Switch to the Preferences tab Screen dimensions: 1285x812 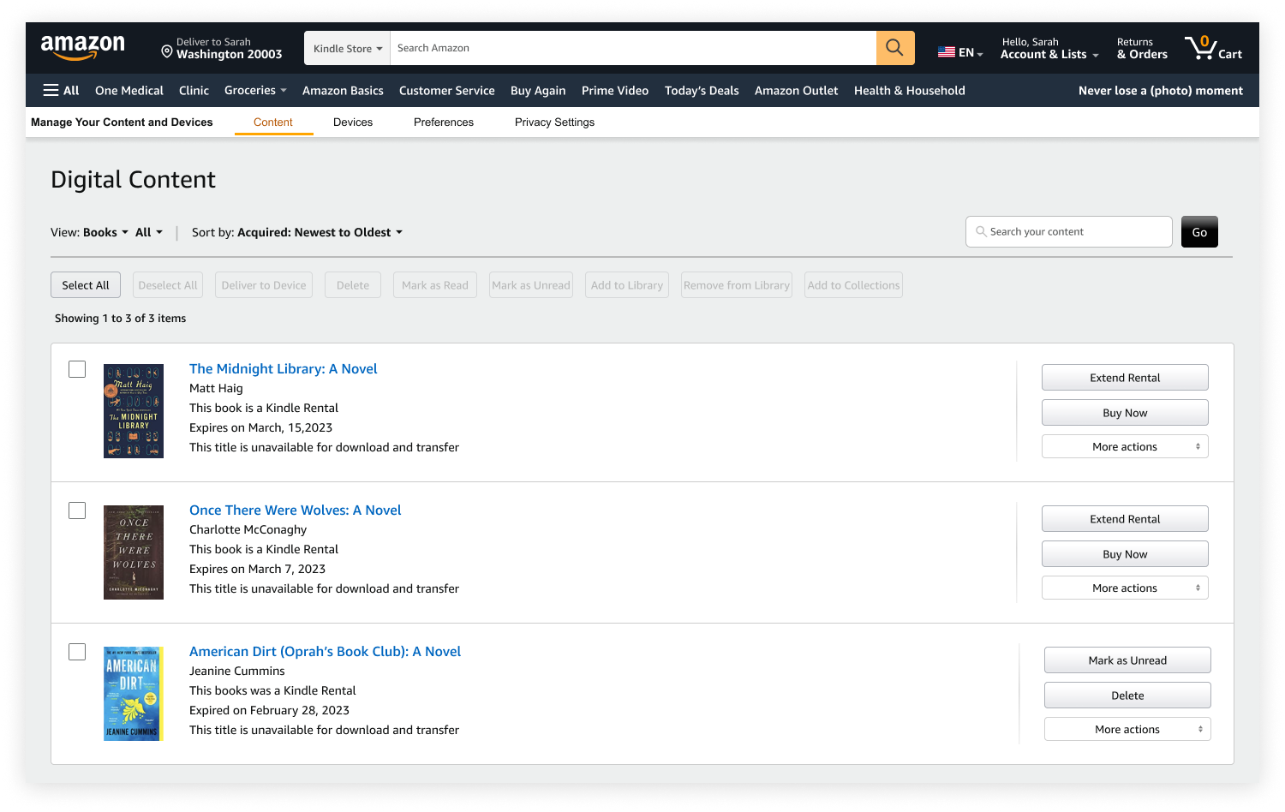[444, 122]
